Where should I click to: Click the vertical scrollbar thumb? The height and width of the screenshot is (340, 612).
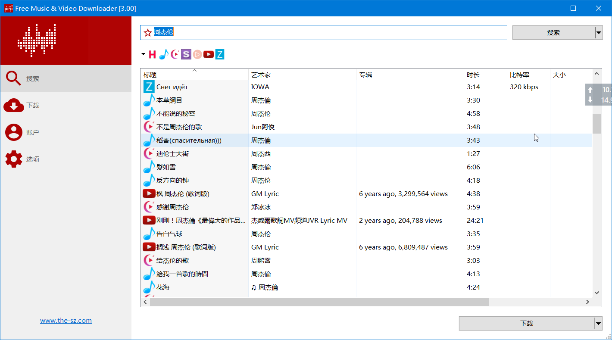(x=597, y=124)
